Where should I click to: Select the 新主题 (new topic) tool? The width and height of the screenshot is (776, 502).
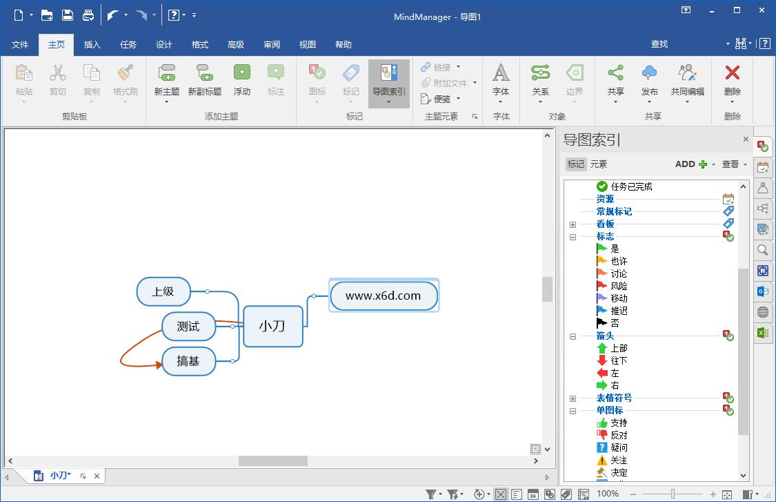coord(166,81)
